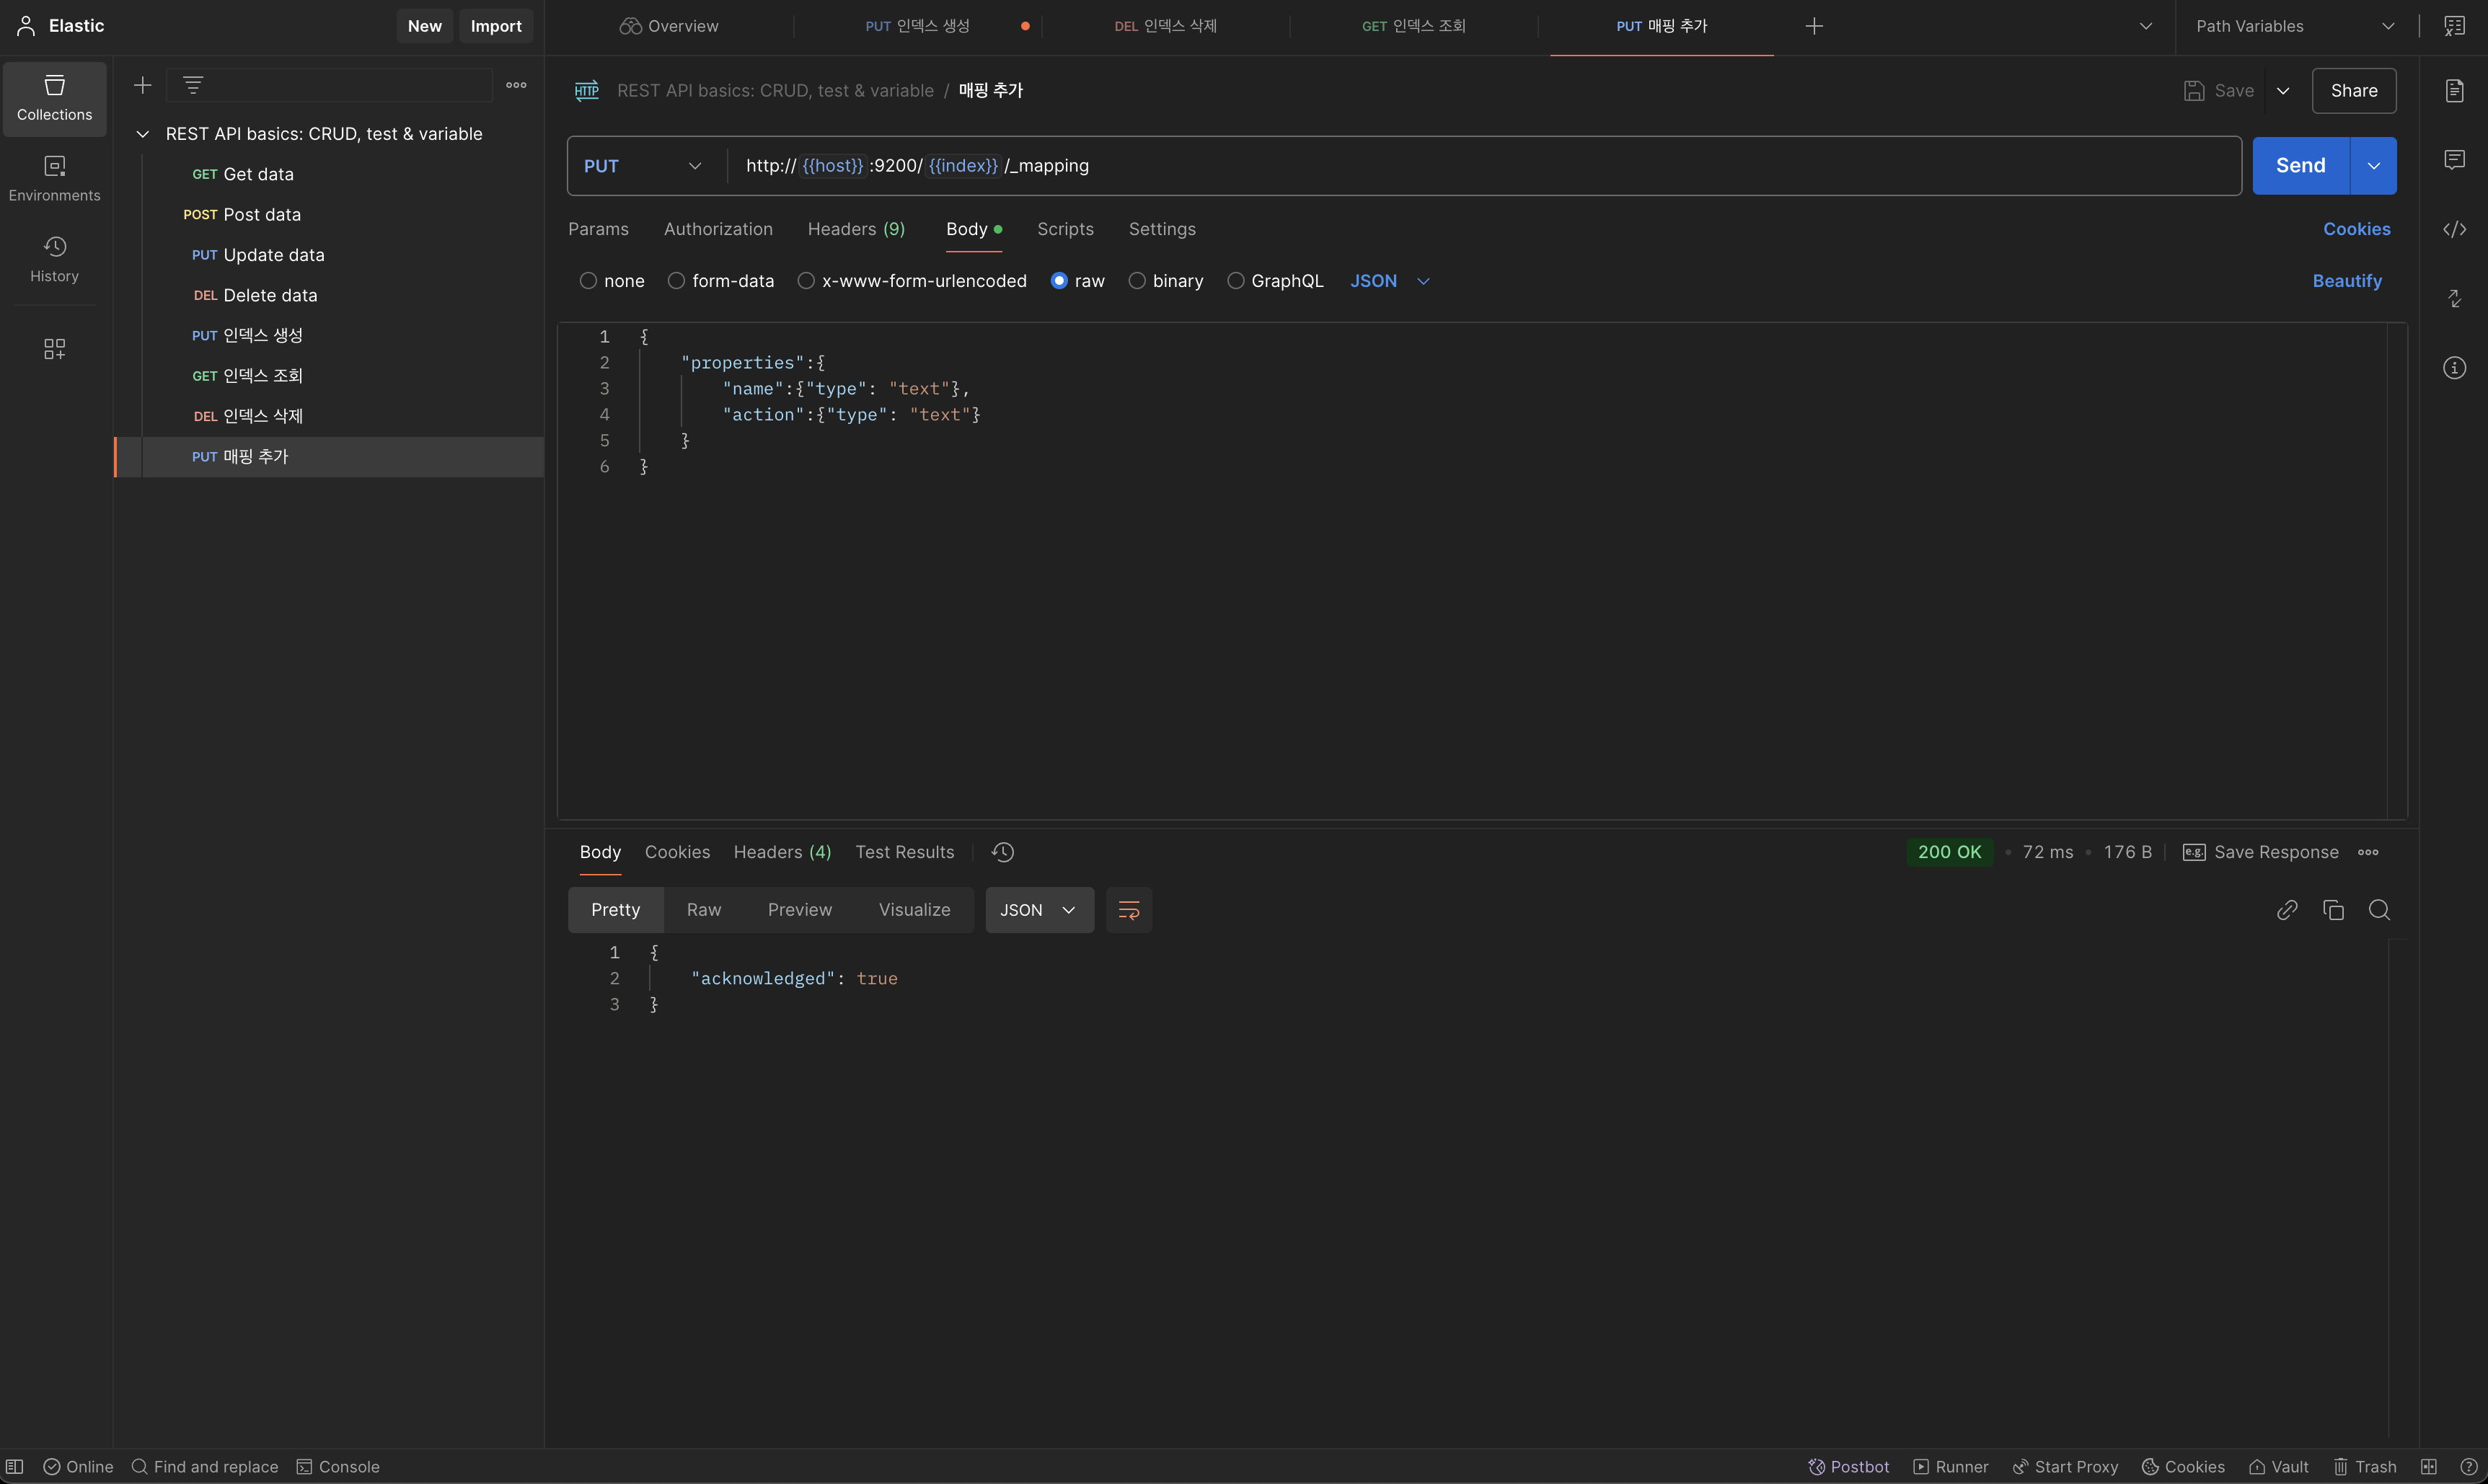Select the form-data body option

click(x=677, y=281)
